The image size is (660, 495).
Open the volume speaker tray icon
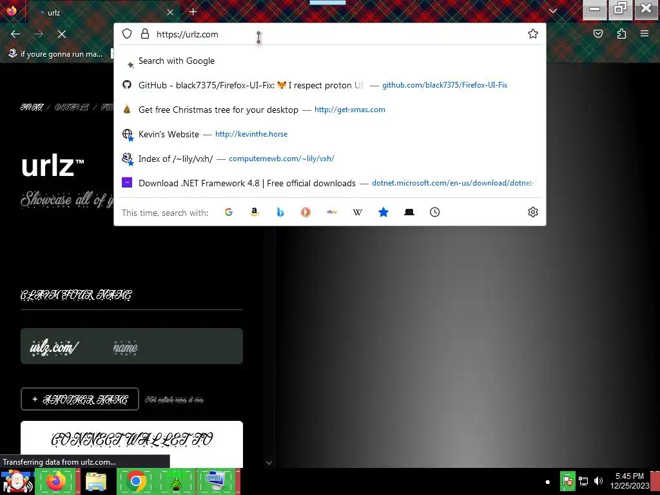pyautogui.click(x=598, y=481)
